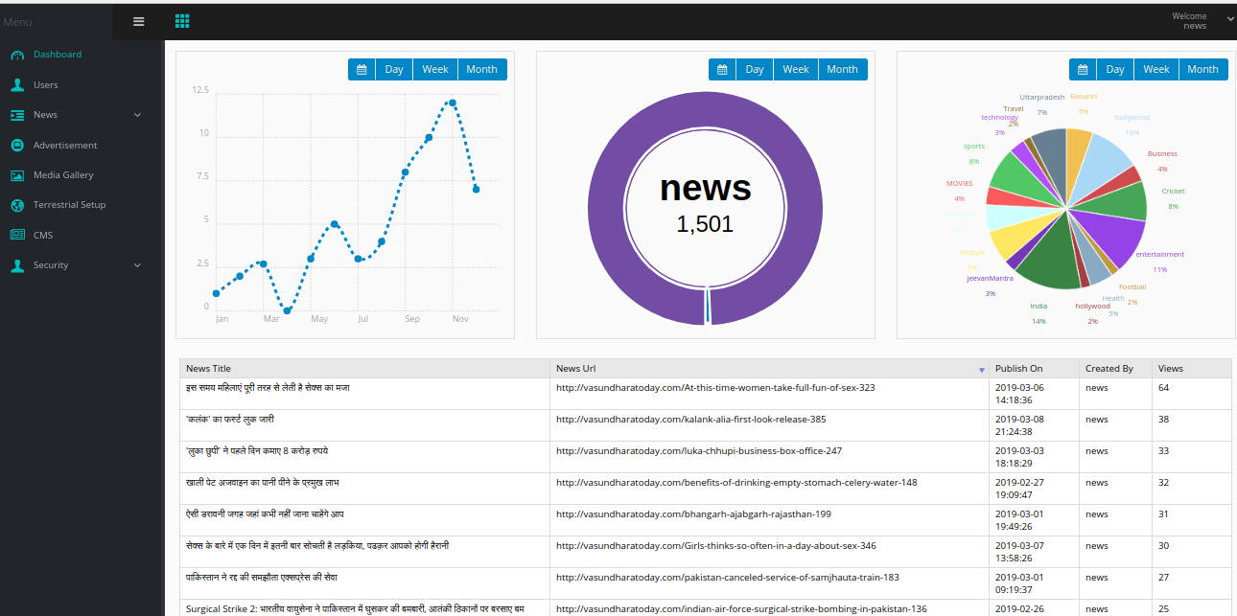
Task: Expand the News submenu chevron
Action: coord(137,115)
